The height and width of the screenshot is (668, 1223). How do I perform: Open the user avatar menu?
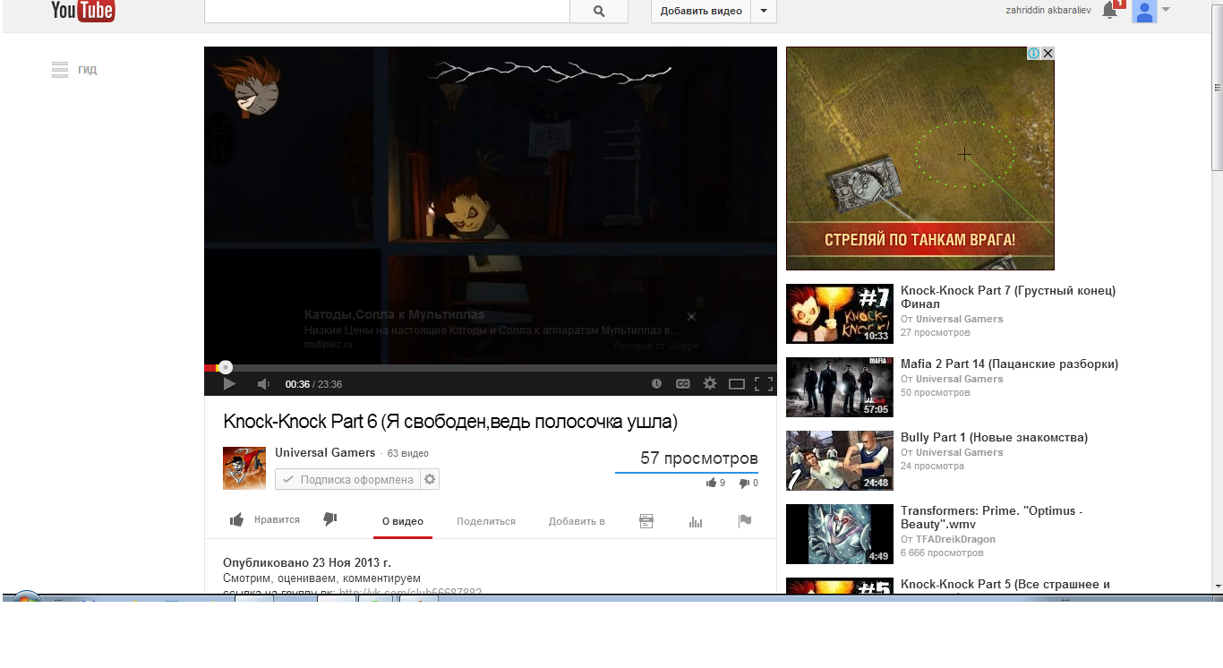(x=1144, y=11)
